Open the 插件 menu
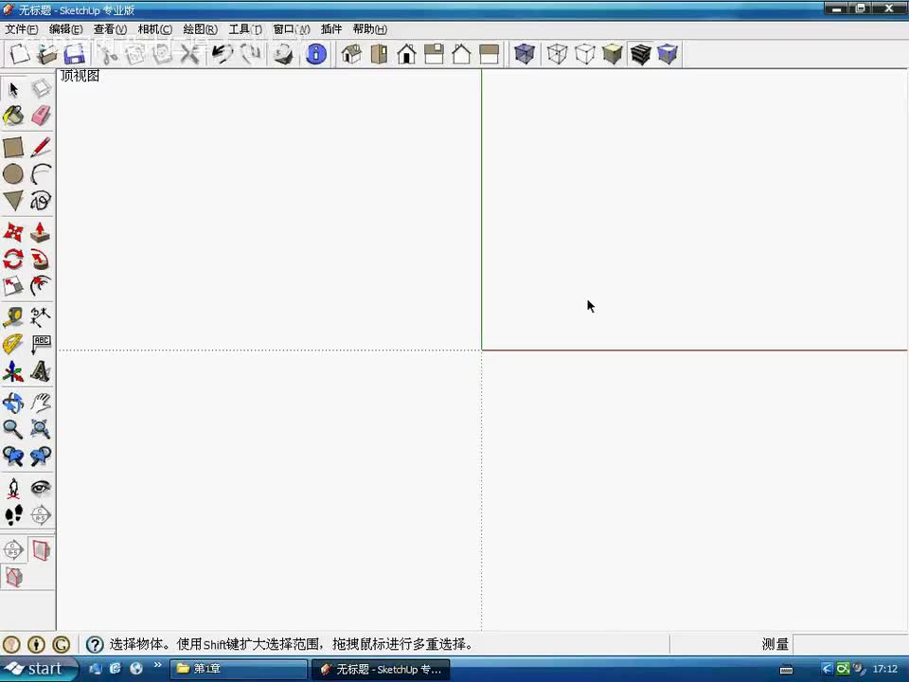The height and width of the screenshot is (682, 909). [x=331, y=29]
